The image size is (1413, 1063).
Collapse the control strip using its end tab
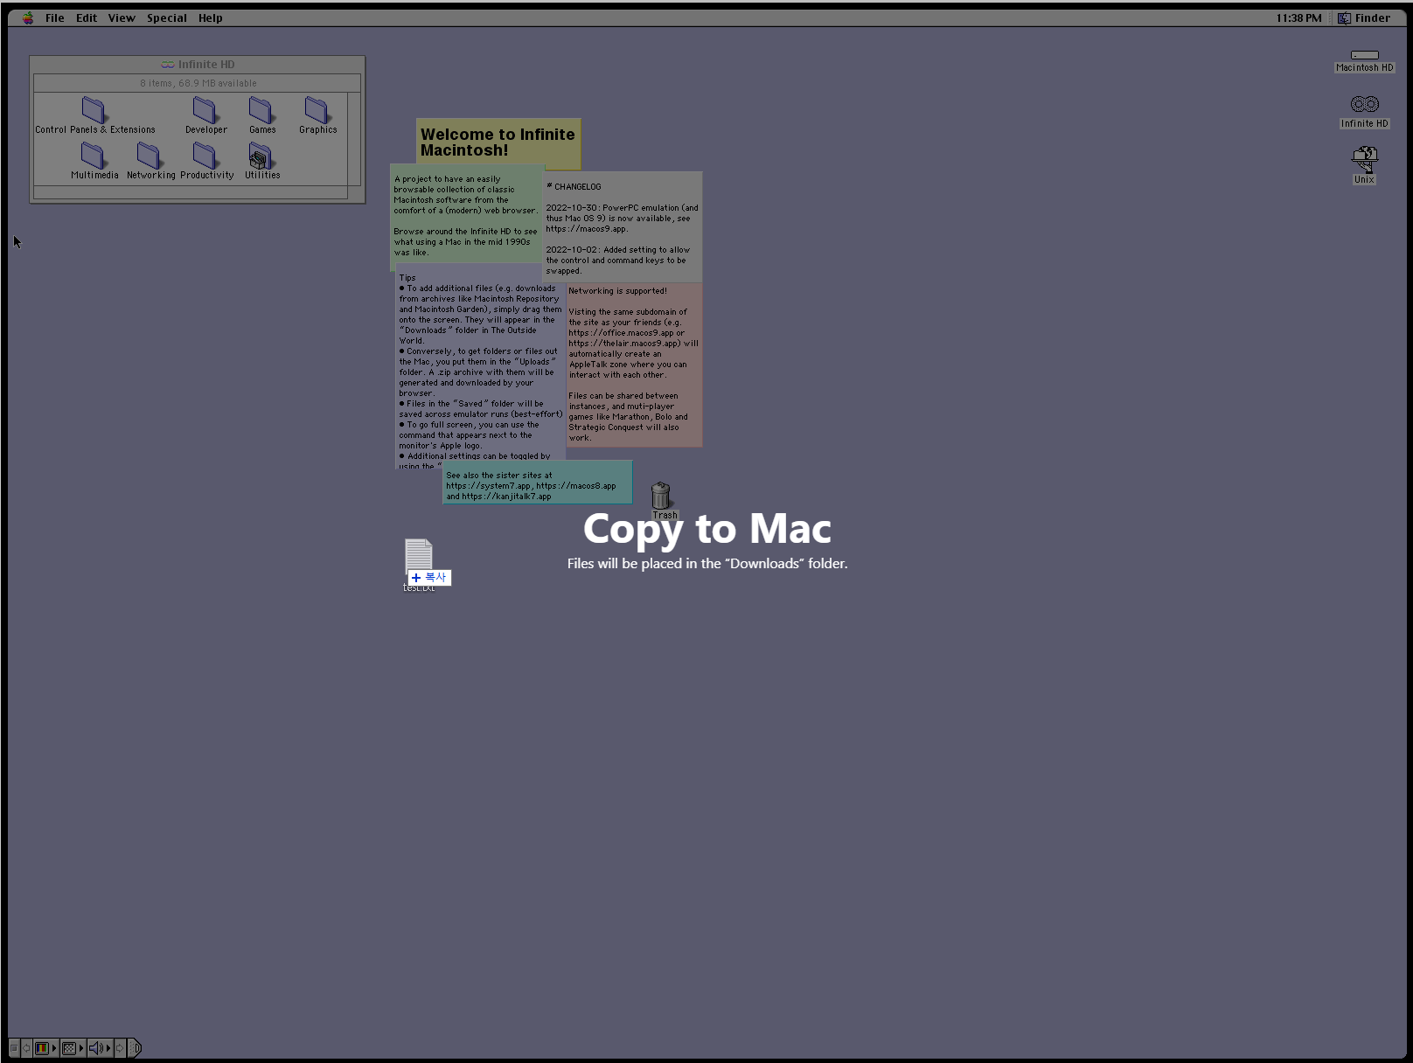[135, 1048]
